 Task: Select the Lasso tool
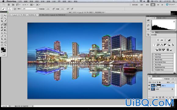coord(2,18)
